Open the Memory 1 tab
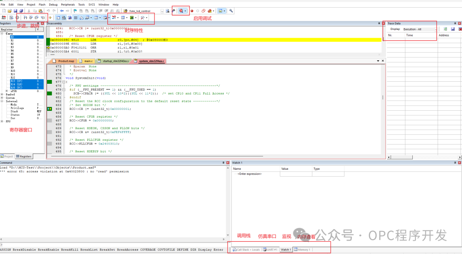 (302, 250)
